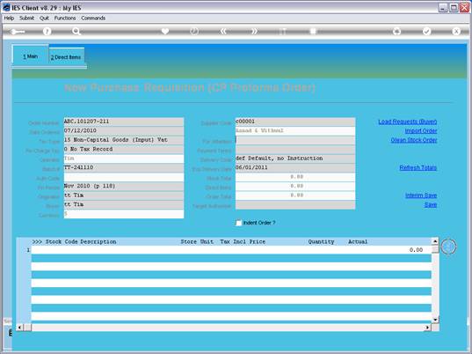
Task: Click the grid's horizontal scrollbar right arrow
Action: click(x=427, y=328)
